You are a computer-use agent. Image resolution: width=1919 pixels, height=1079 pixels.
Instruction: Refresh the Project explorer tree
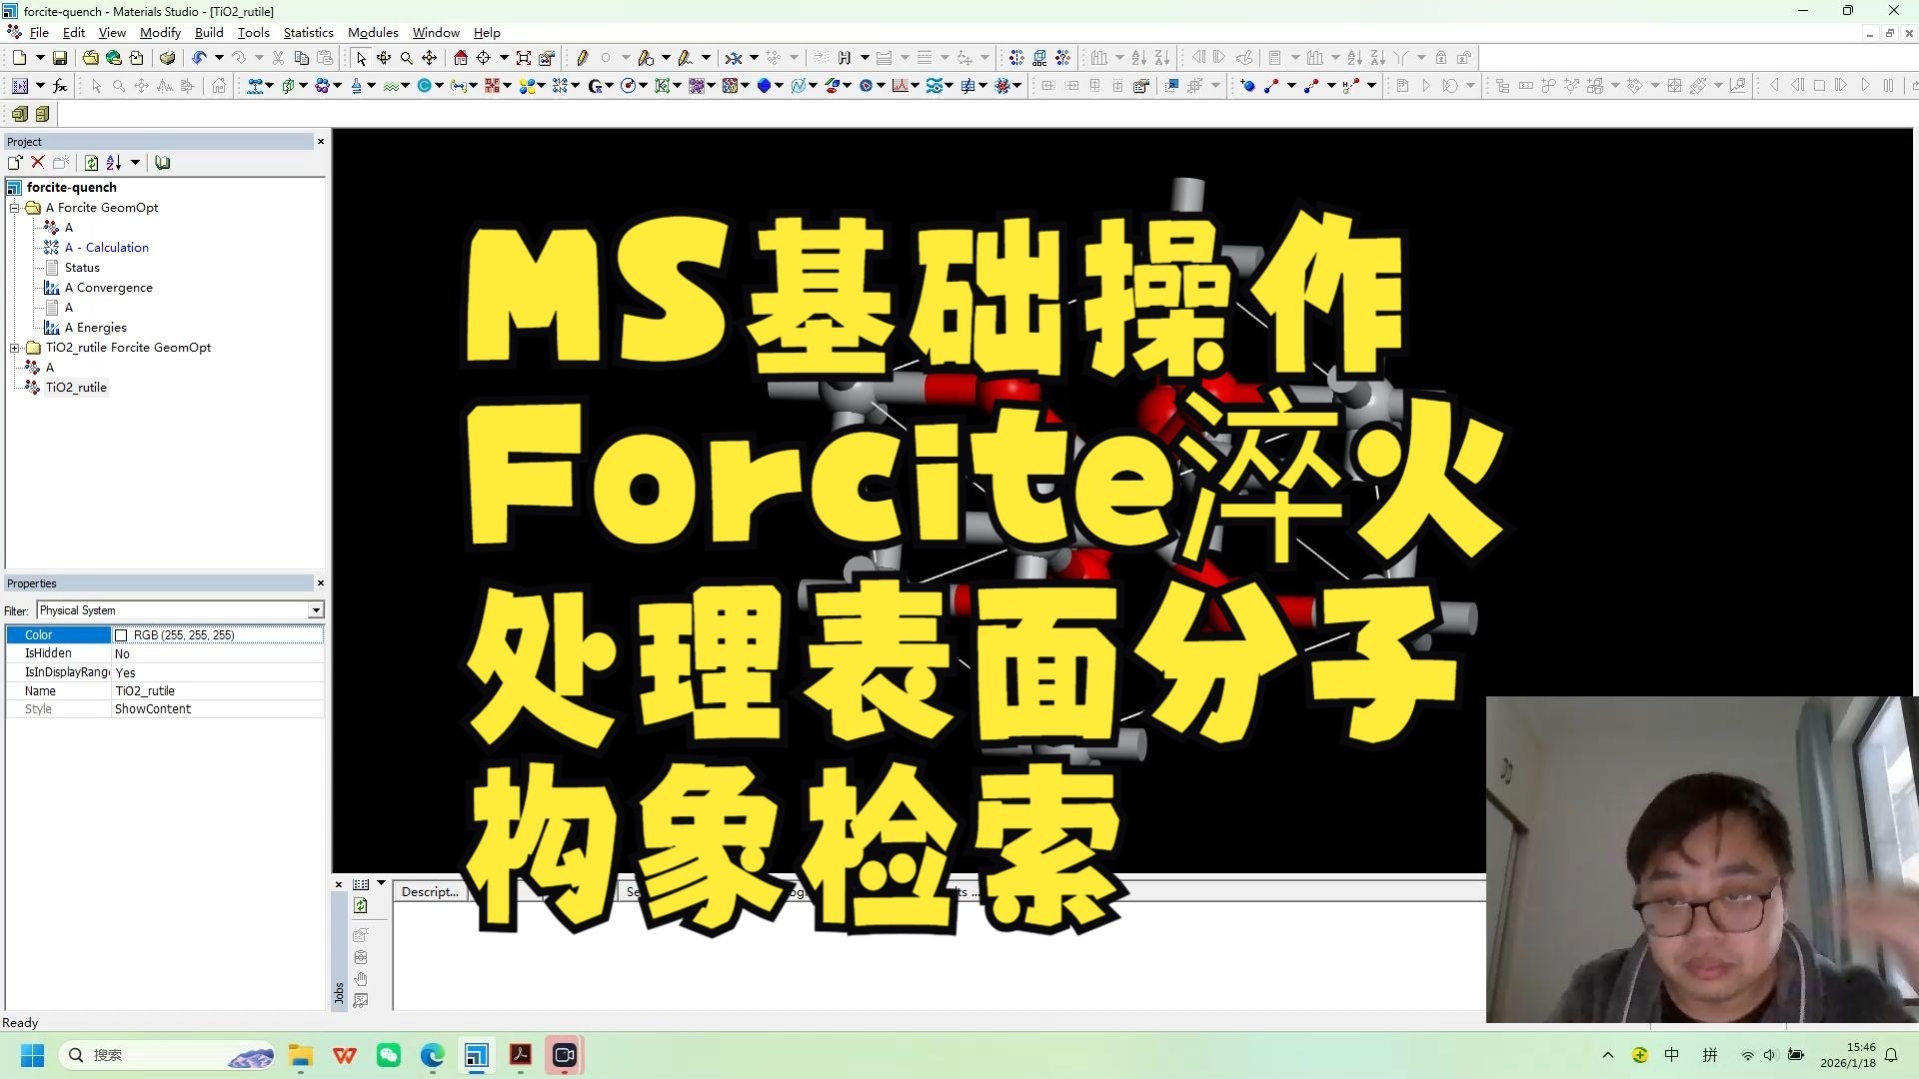point(92,162)
